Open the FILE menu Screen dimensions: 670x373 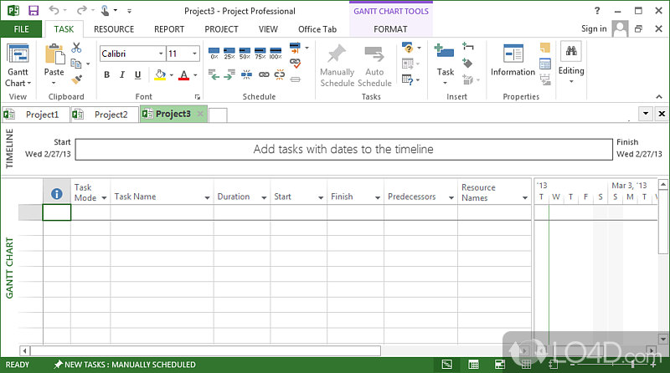(x=22, y=29)
